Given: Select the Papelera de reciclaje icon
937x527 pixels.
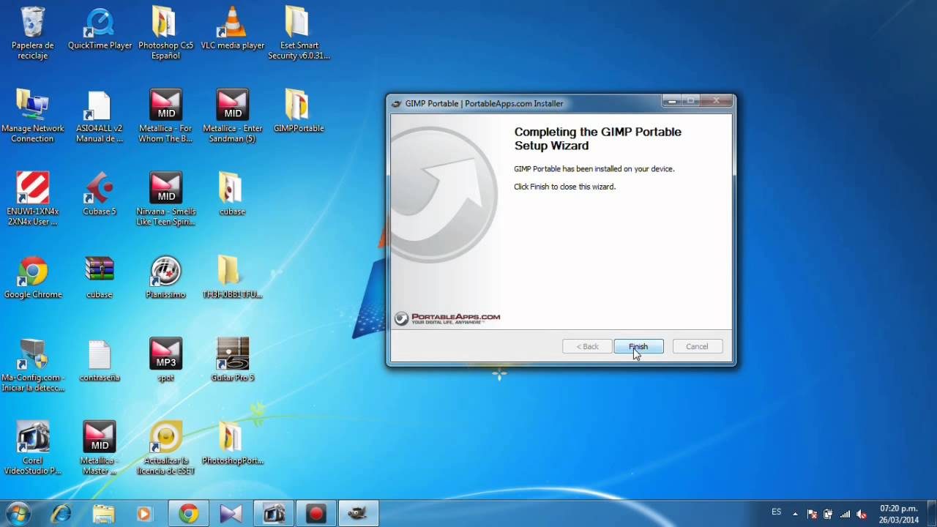Looking at the screenshot, I should coord(33,34).
